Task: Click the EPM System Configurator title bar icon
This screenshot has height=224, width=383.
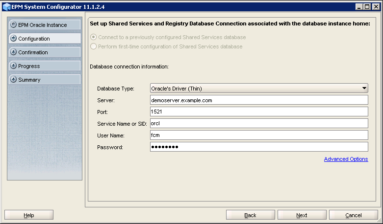Action: pos(6,6)
